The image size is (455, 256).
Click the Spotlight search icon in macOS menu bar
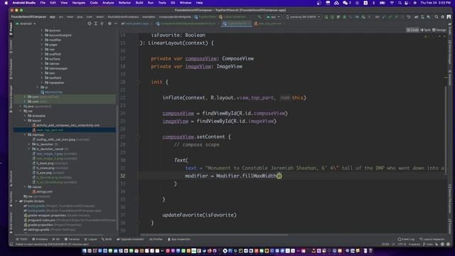tap(400, 3)
